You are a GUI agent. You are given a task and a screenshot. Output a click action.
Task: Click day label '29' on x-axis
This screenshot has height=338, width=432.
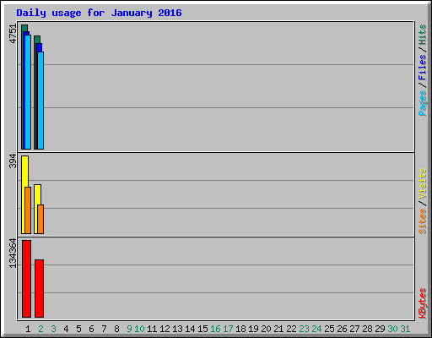(x=380, y=329)
